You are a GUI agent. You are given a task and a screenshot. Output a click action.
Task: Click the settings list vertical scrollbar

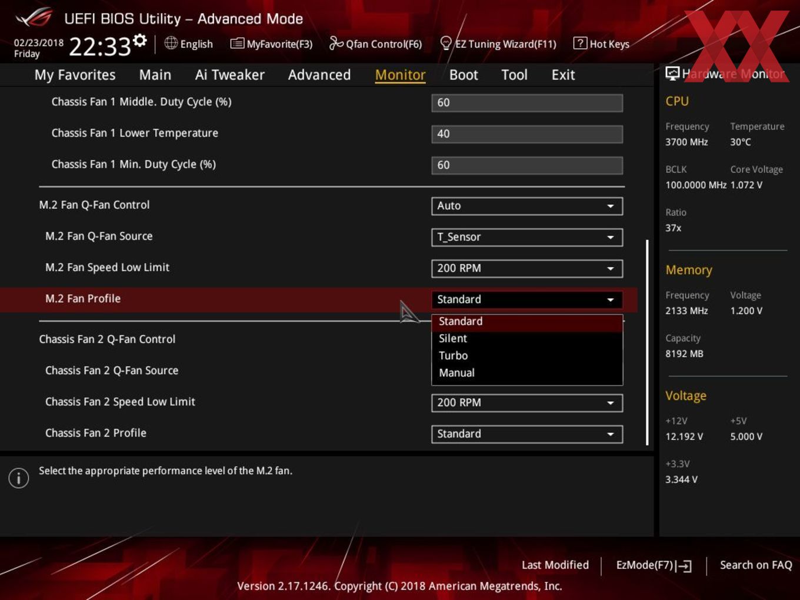[647, 342]
